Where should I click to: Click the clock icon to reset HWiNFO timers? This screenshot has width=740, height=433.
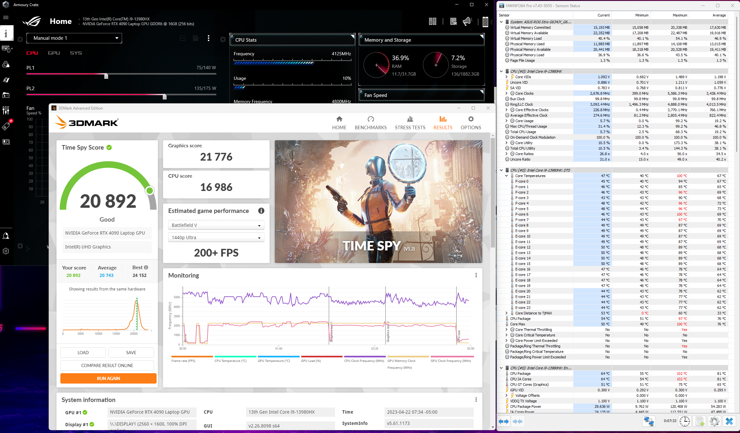click(x=685, y=421)
